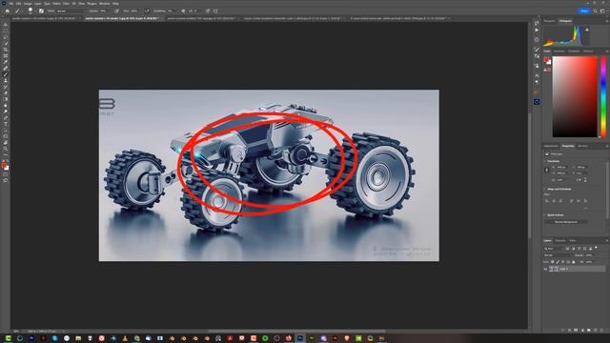Open the Image menu
Screen dimensions: 610x343
point(28,4)
